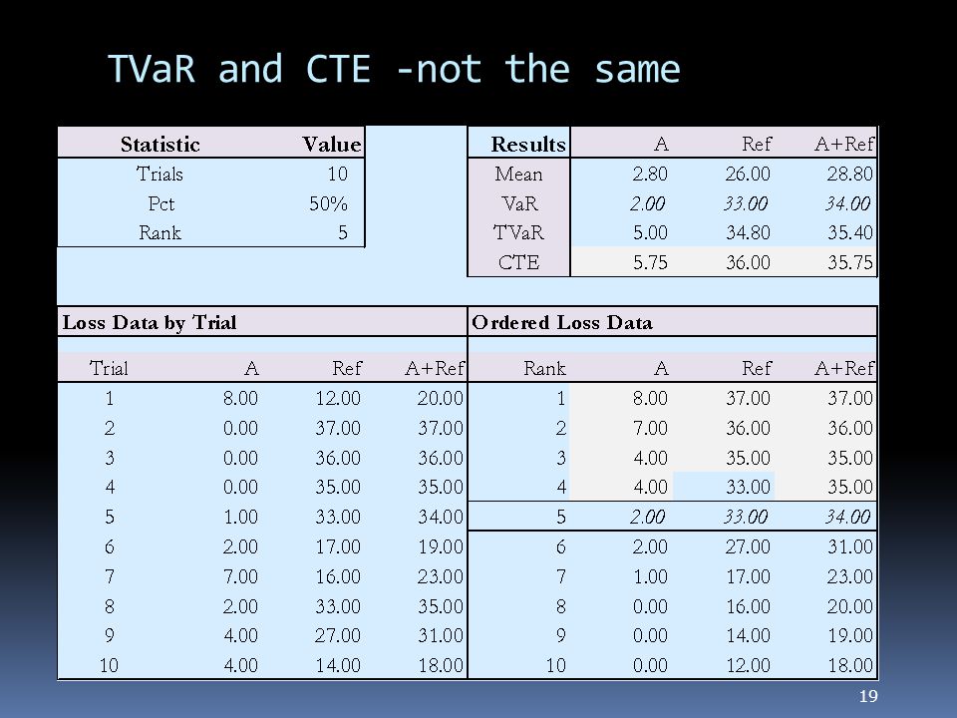Select the 'Results' header cell
This screenshot has width=957, height=718.
pos(528,144)
